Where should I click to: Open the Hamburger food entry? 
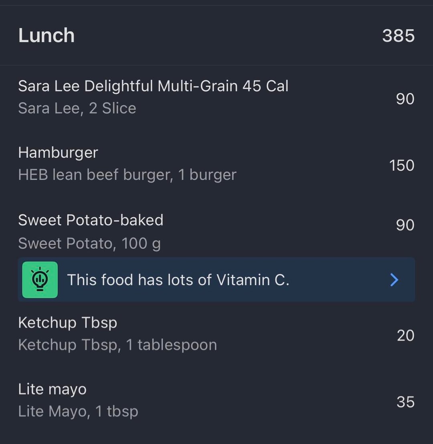[x=58, y=153]
